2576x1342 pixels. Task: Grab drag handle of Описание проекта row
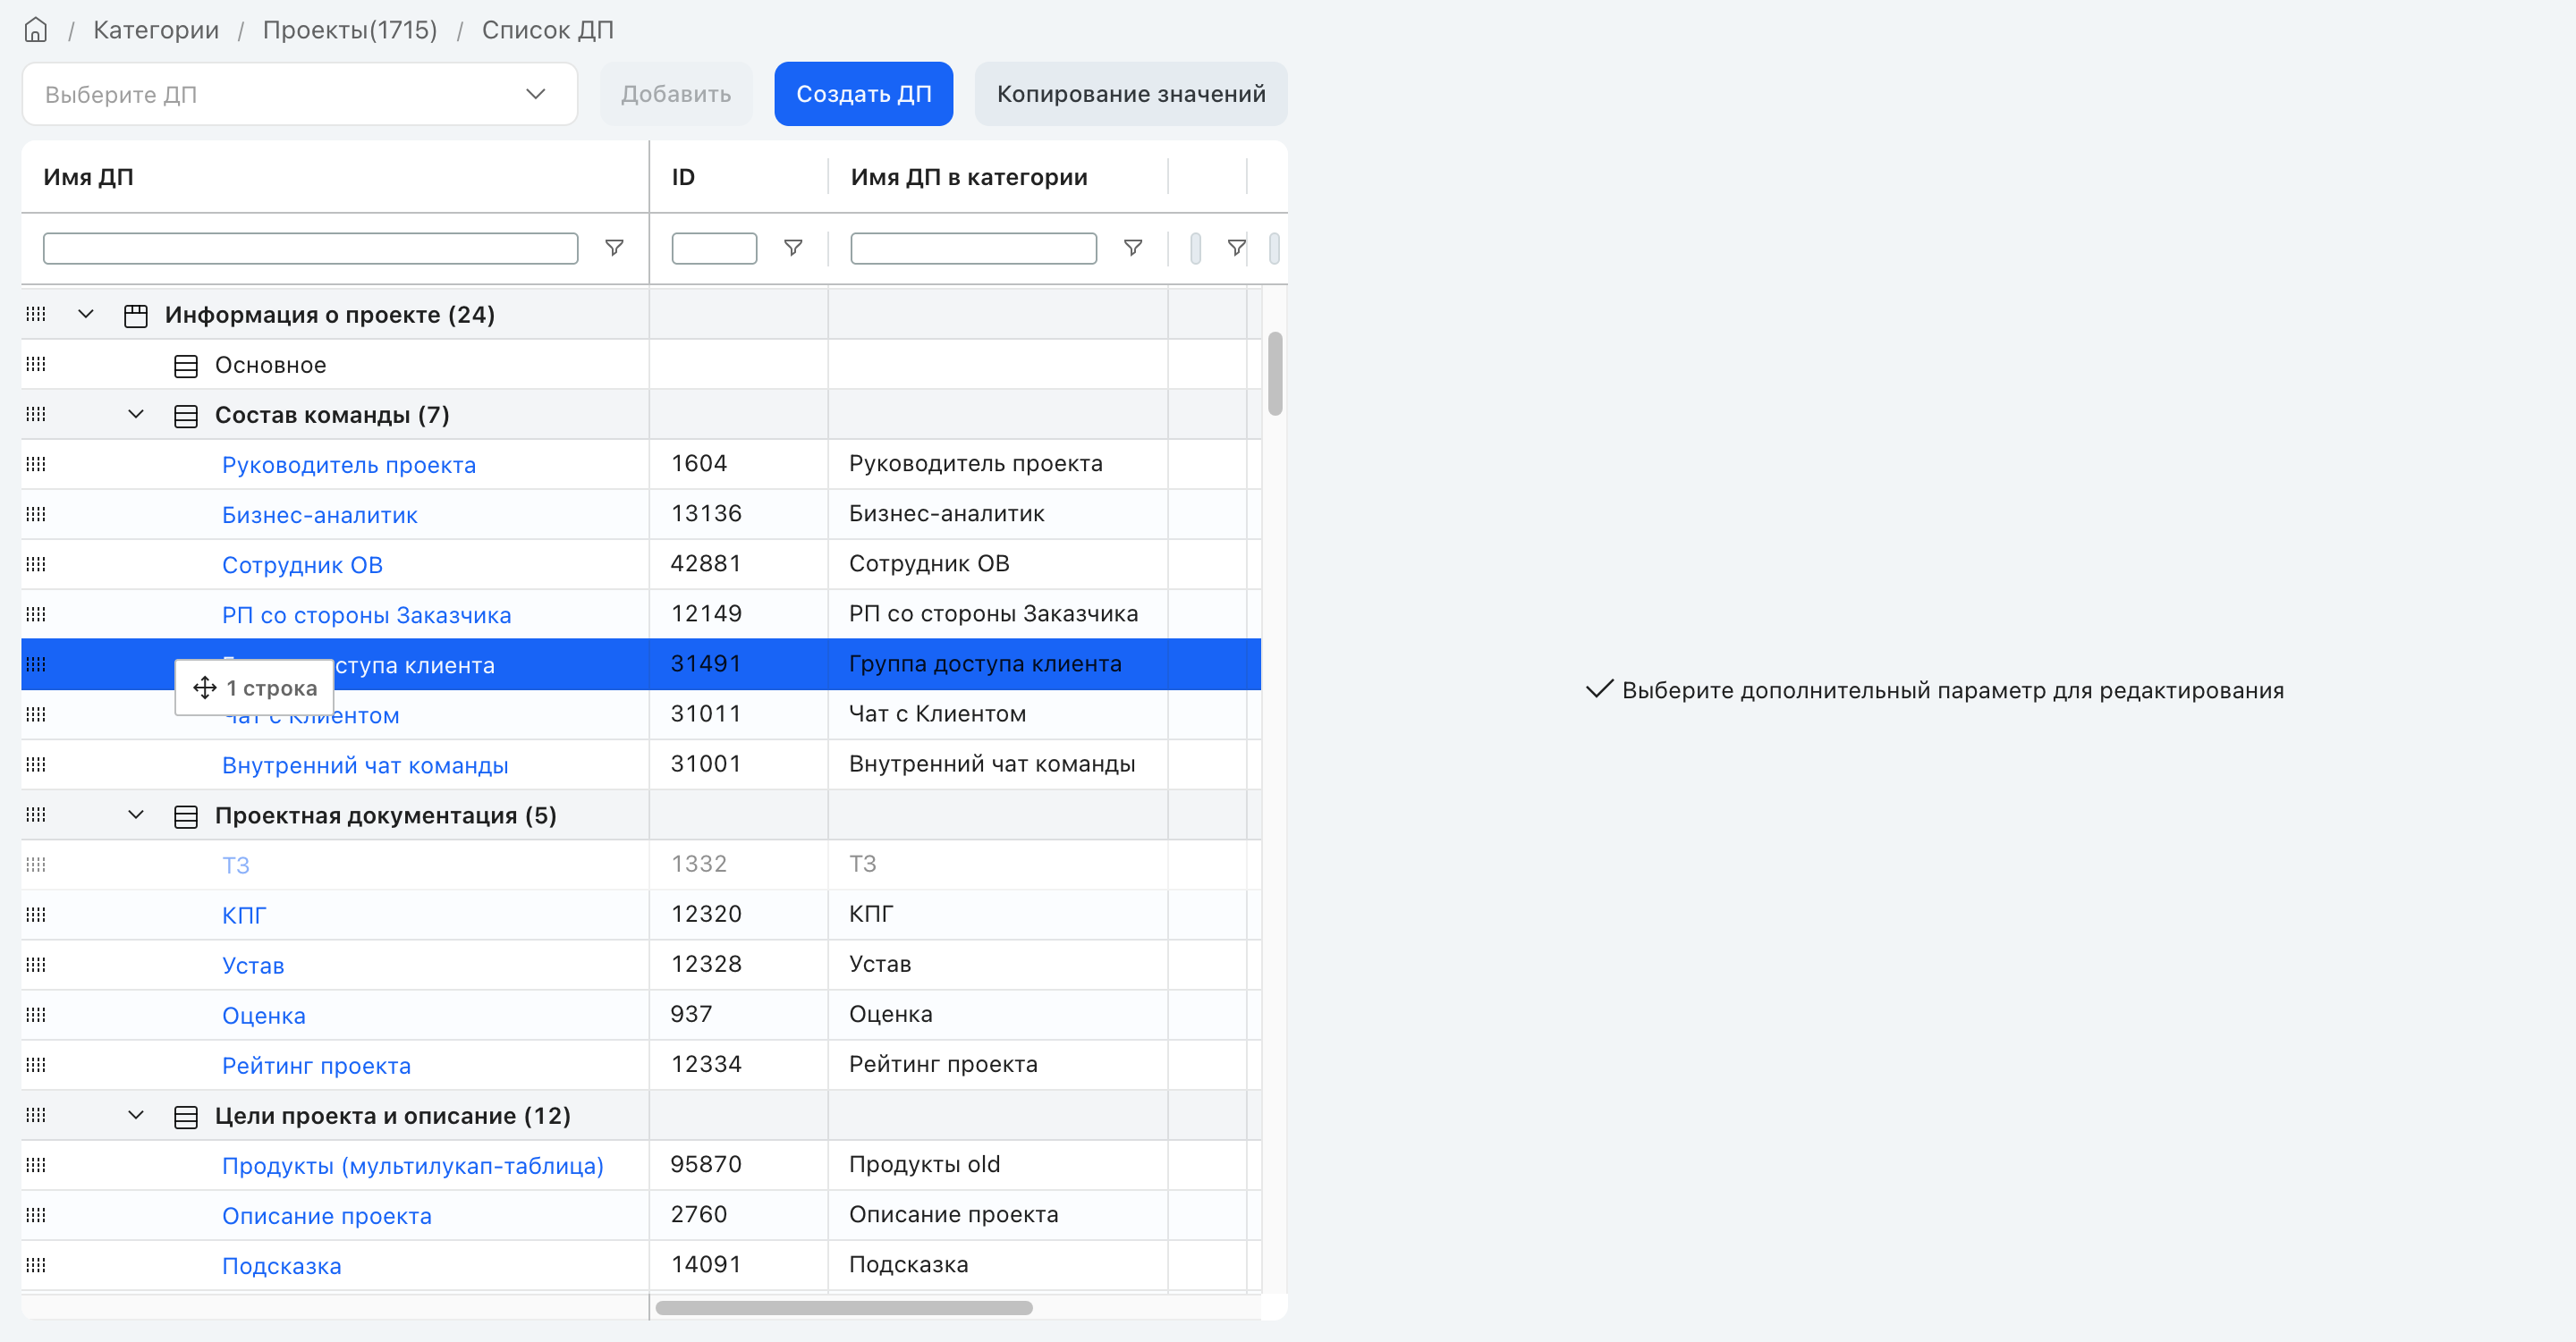36,1215
